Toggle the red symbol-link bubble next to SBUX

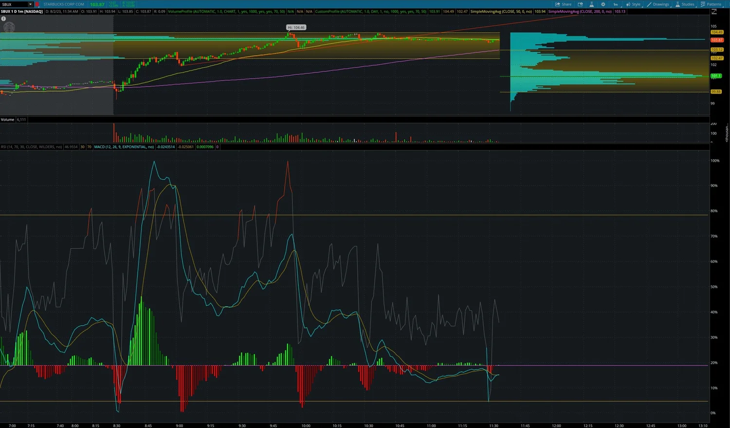(37, 4)
